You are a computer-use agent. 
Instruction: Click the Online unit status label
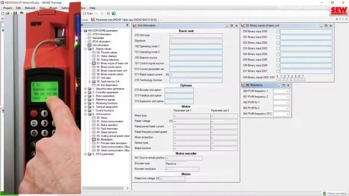click(x=337, y=194)
